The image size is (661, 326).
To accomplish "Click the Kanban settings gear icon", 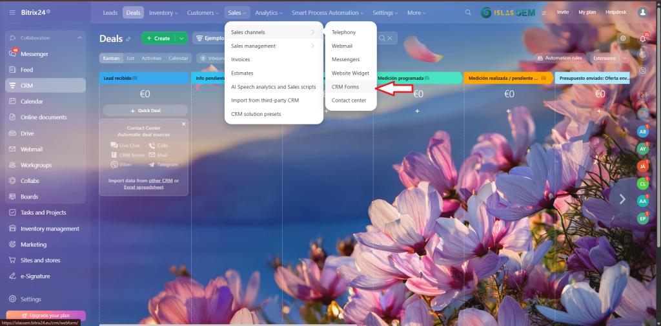I will [x=623, y=39].
